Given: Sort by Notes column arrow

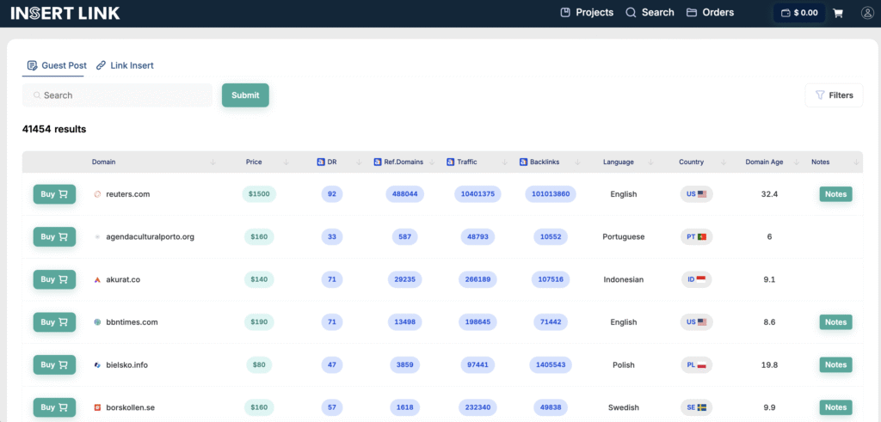Looking at the screenshot, I should pos(856,162).
